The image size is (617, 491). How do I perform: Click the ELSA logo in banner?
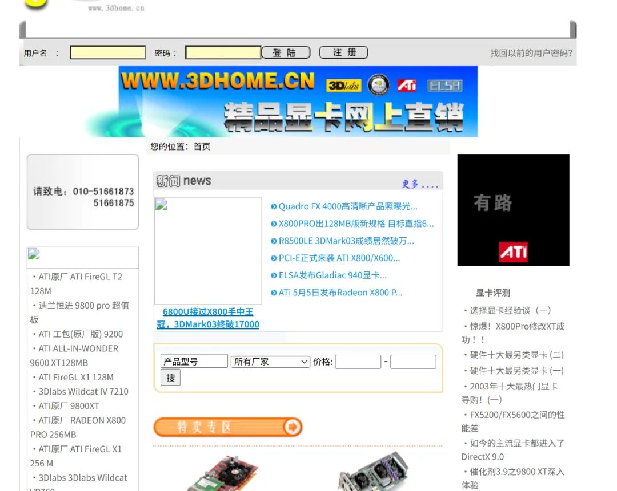point(445,86)
